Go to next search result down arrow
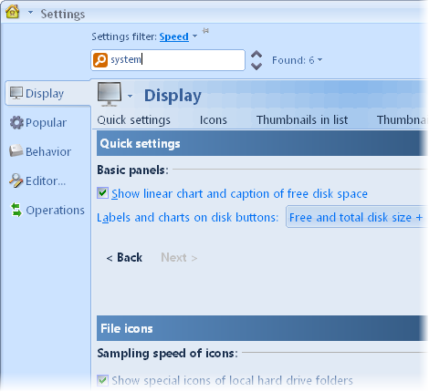 click(x=256, y=67)
